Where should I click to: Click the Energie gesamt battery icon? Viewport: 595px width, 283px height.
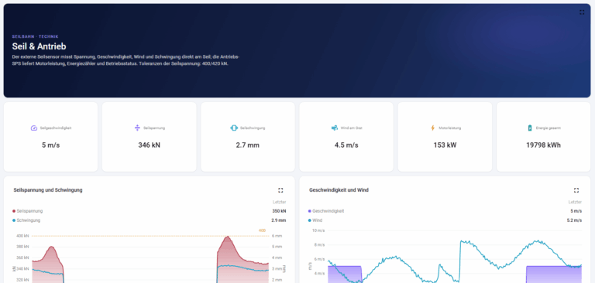point(530,128)
